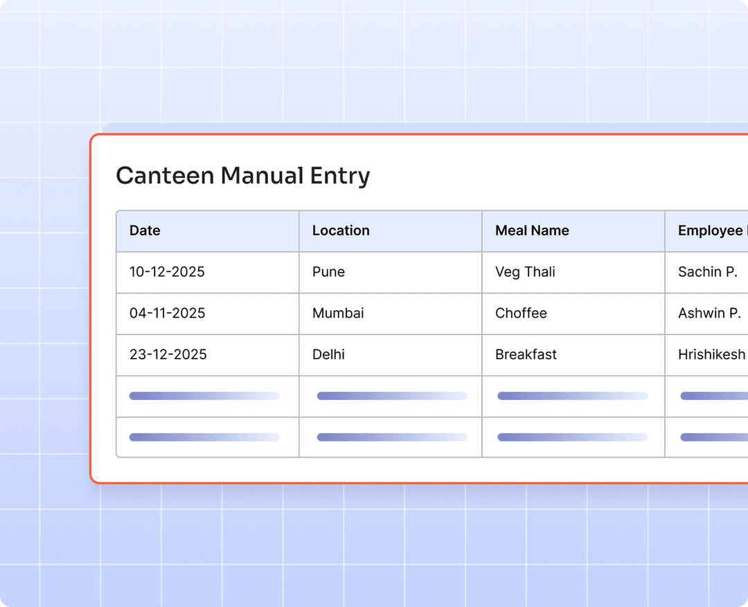This screenshot has height=607, width=748.
Task: Click the Canteen Manual Entry title
Action: click(243, 176)
